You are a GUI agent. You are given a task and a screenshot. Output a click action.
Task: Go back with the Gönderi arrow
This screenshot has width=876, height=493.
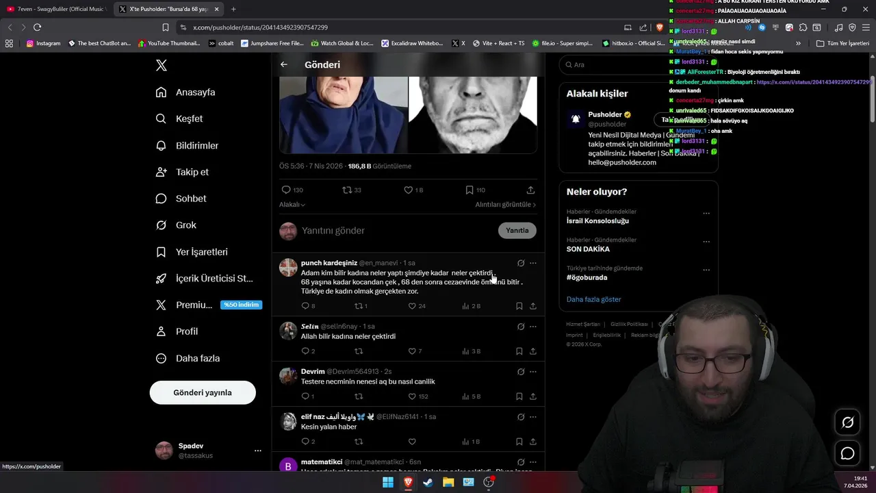pyautogui.click(x=284, y=64)
